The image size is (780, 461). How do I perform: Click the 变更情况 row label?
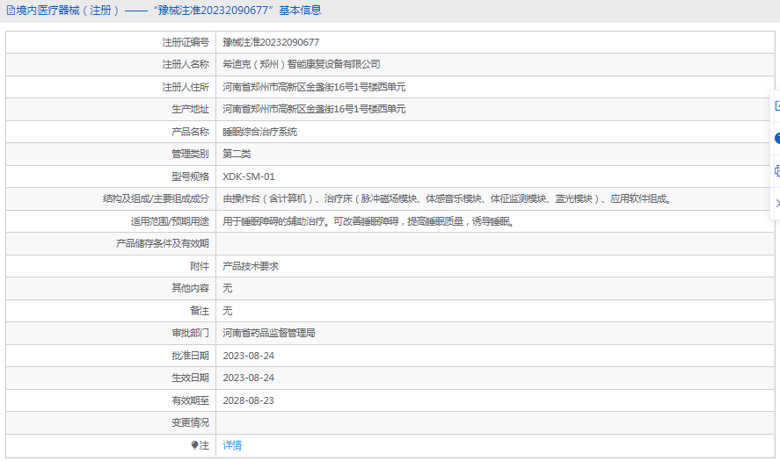point(190,422)
